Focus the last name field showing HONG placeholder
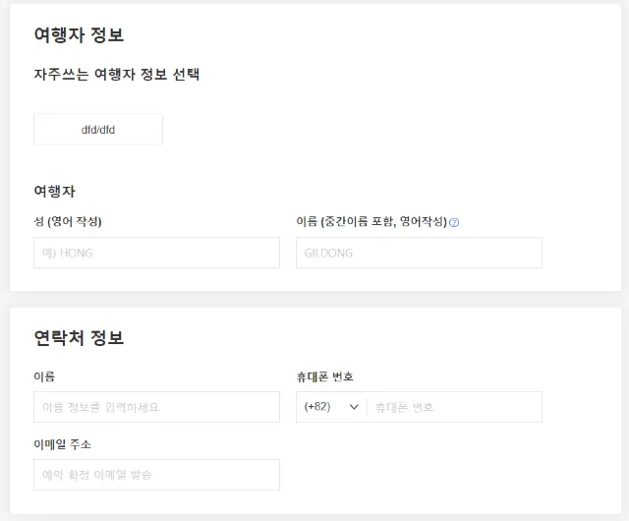 pos(156,253)
